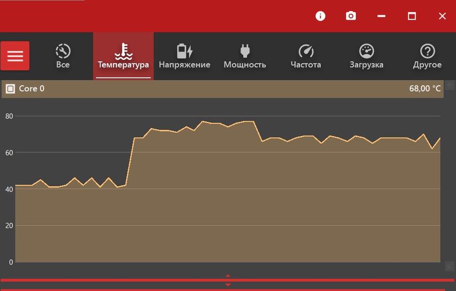This screenshot has height=291, width=456.
Task: Click the Core 0 label
Action: click(32, 88)
